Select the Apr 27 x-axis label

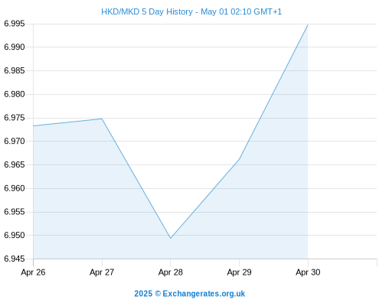(102, 272)
